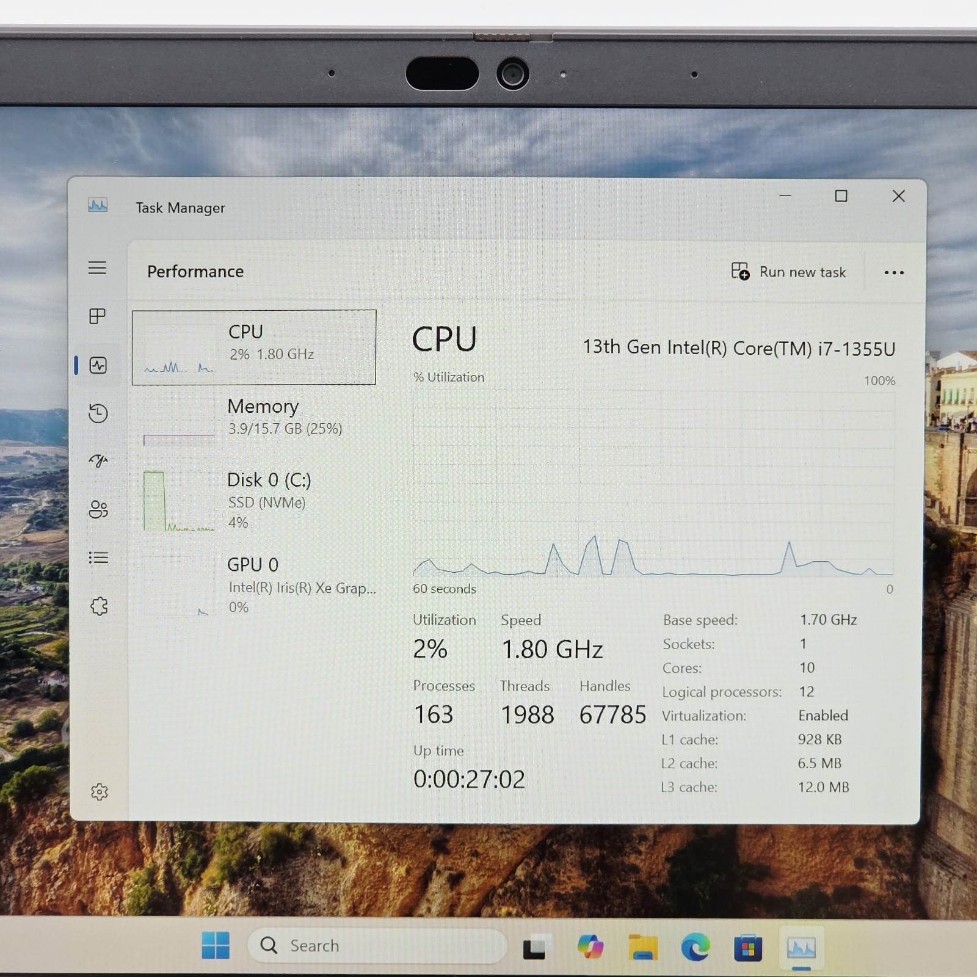Screen dimensions: 977x977
Task: Click the taskbar Search box
Action: click(377, 946)
